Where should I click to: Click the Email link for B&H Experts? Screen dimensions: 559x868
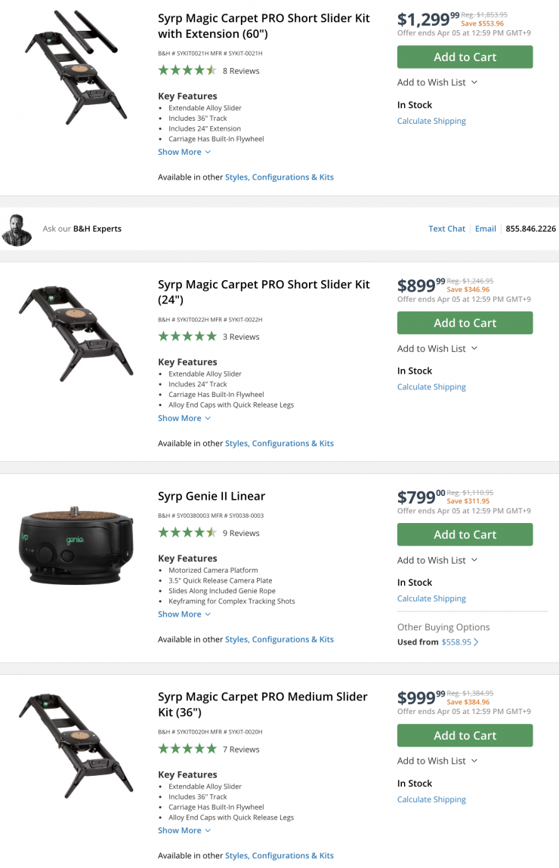coord(485,229)
